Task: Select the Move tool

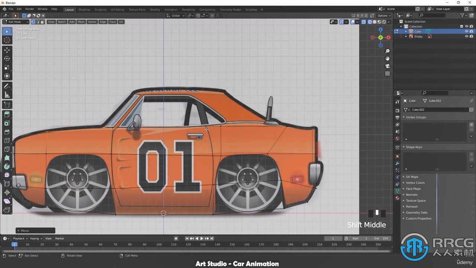Action: point(7,50)
